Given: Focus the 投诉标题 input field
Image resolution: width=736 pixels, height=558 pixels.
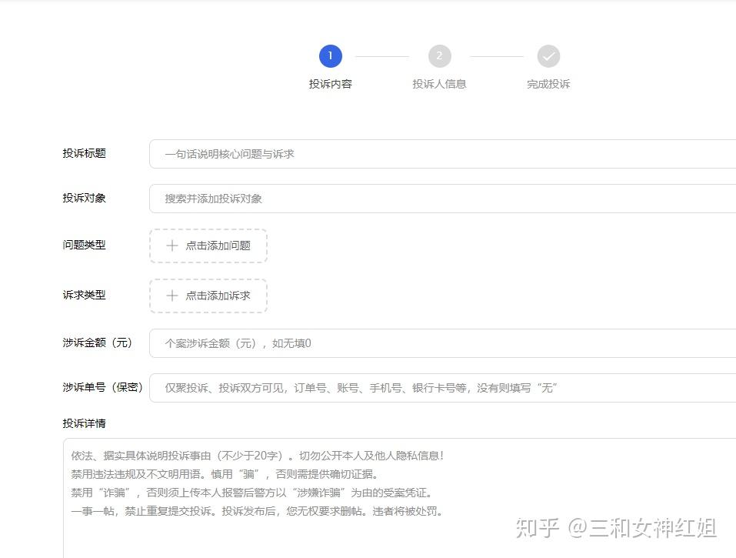Looking at the screenshot, I should click(443, 154).
